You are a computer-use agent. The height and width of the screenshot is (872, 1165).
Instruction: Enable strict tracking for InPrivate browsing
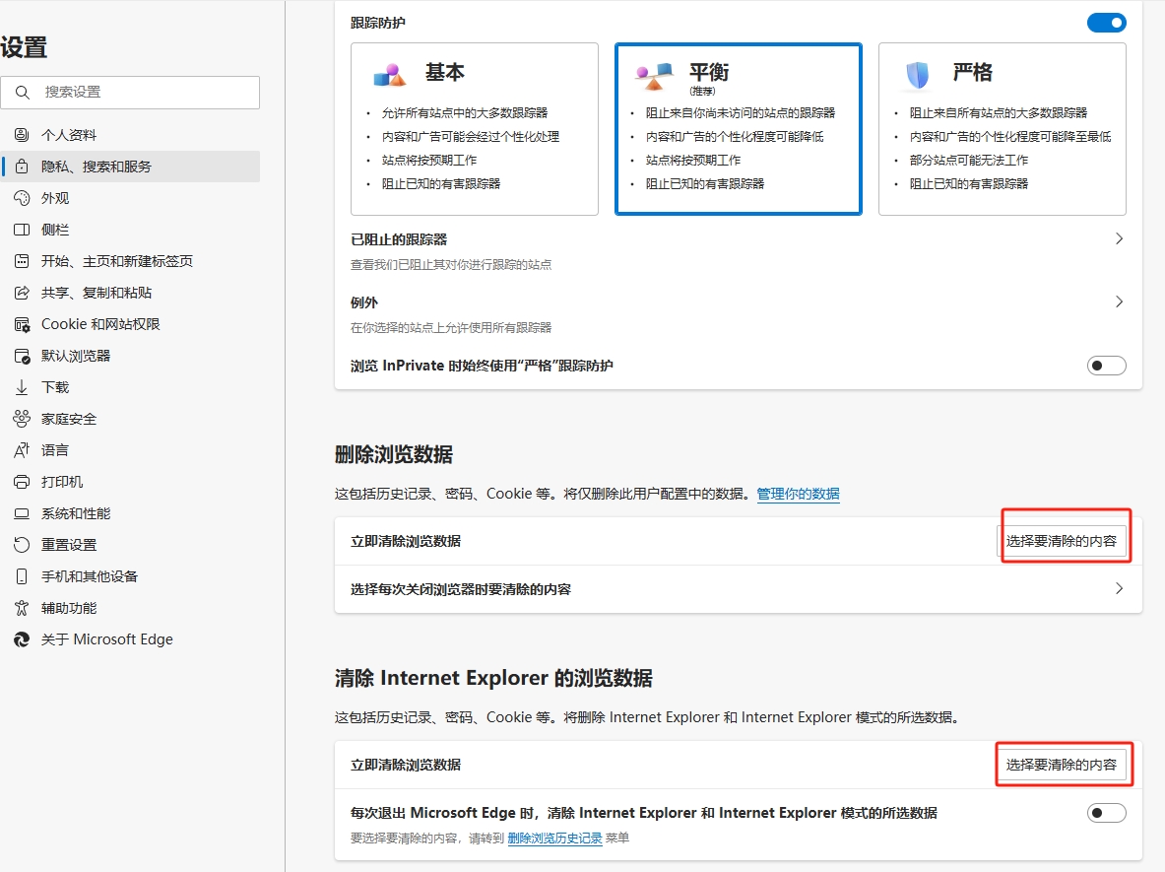[x=1106, y=366]
